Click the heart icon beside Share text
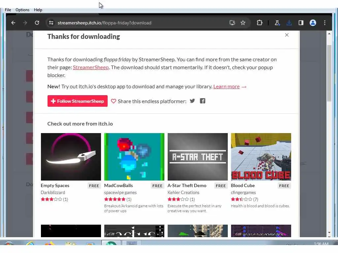 pyautogui.click(x=114, y=101)
